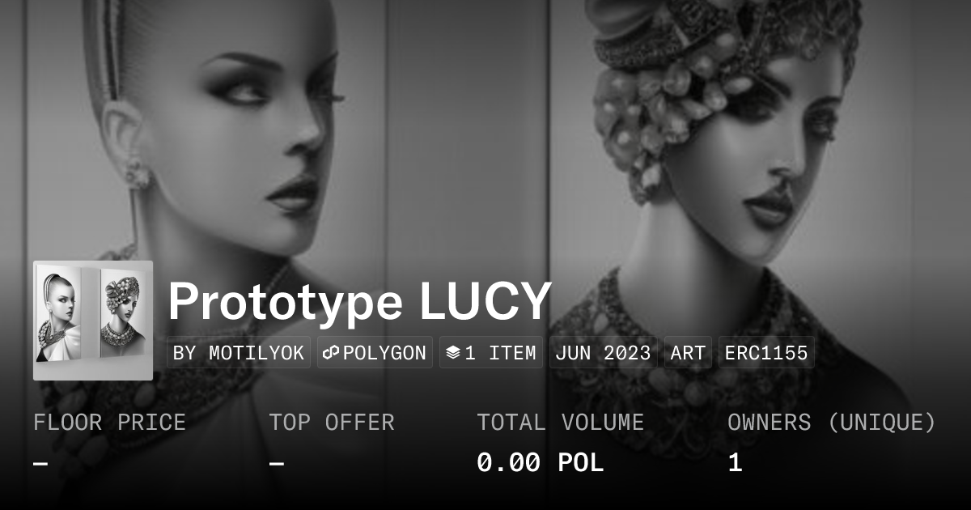Click the 0.00 POL volume value

click(x=540, y=463)
